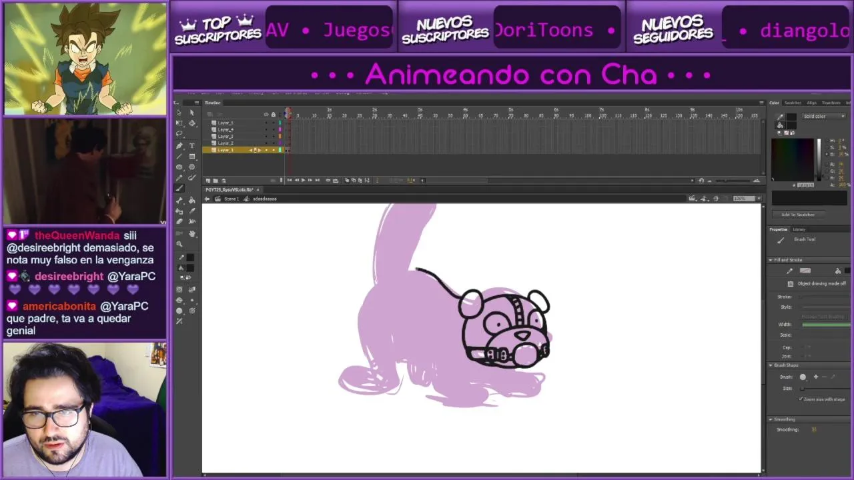854x480 pixels.
Task: Go back using the stage arrow
Action: [207, 199]
